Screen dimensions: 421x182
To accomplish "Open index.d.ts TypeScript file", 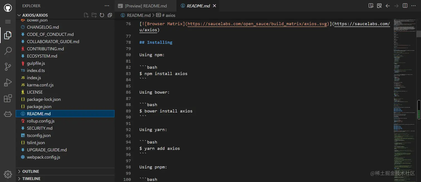I will pyautogui.click(x=65, y=71).
